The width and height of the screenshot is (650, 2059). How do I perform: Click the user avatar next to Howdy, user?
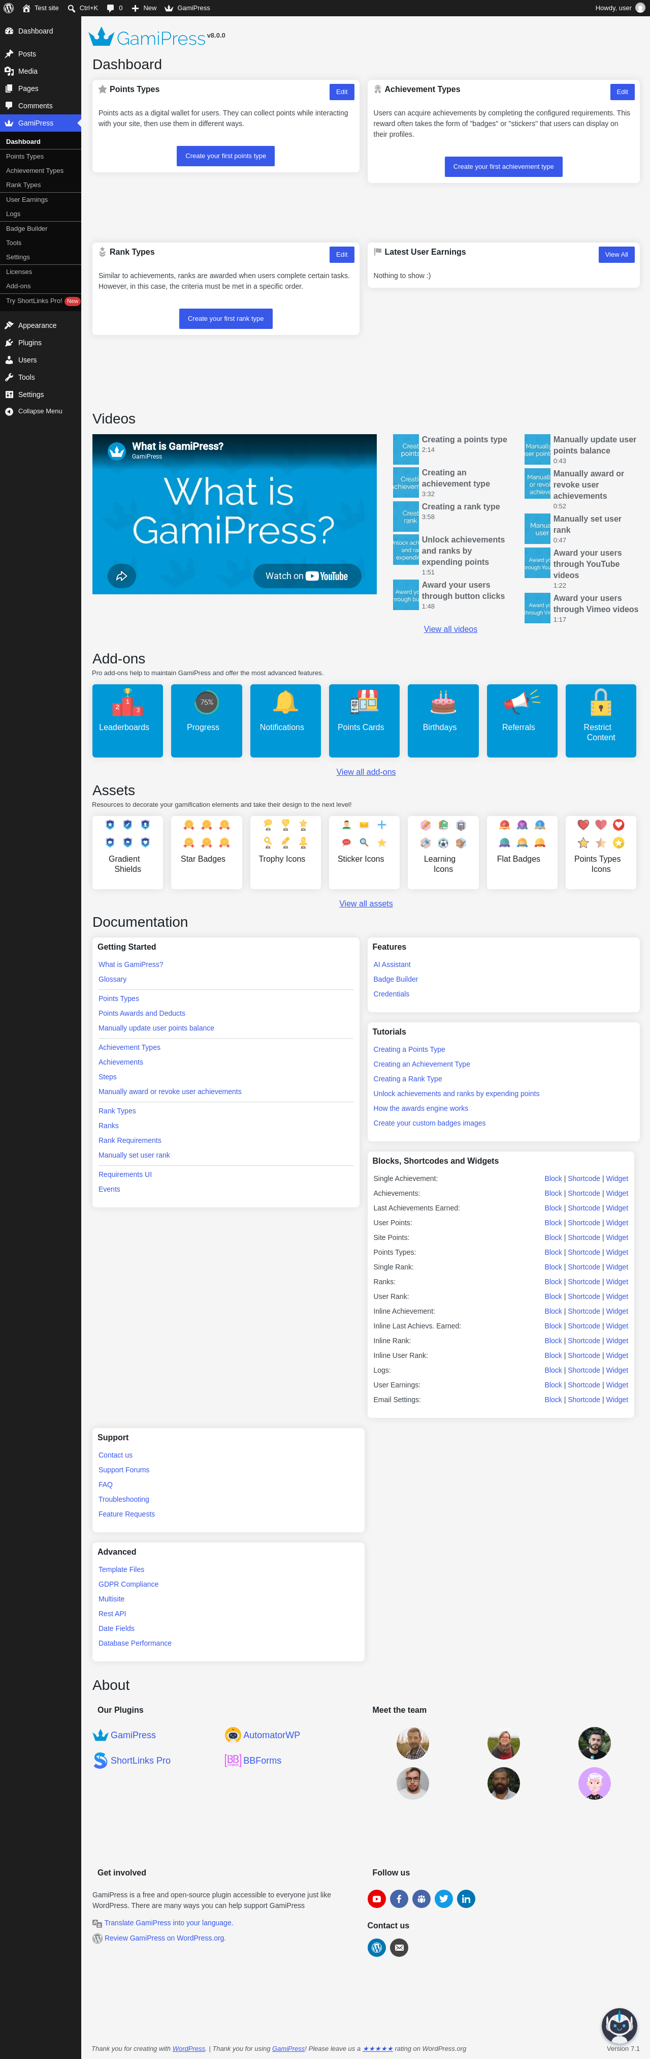pyautogui.click(x=640, y=8)
